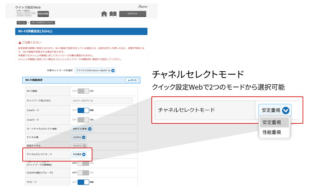Select Wi-Fi詳細設定(5GHz) breadcrumb item
311x186 pixels.
click(x=43, y=23)
